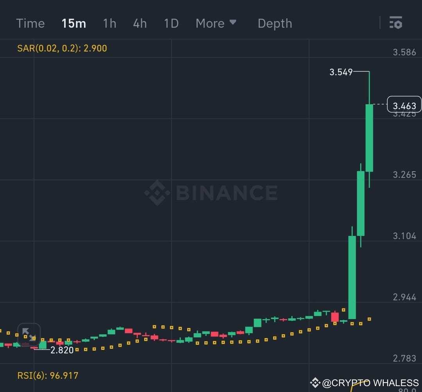
Task: Toggle the Depth view
Action: tap(275, 23)
